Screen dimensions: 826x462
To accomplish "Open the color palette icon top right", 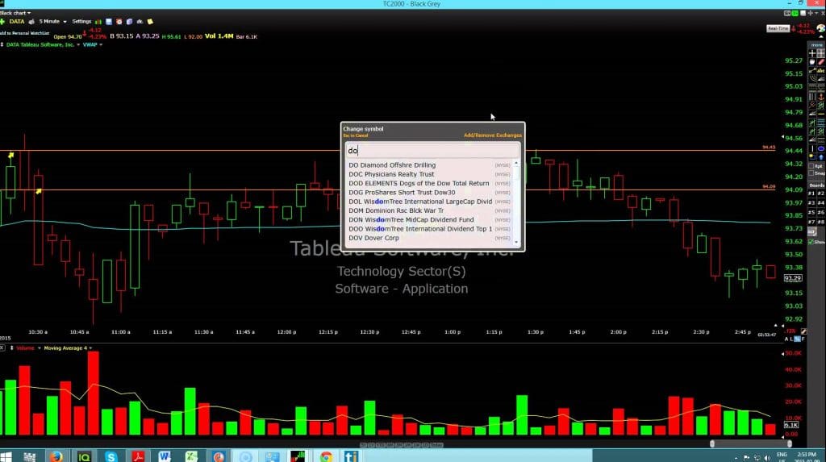I will pyautogui.click(x=820, y=28).
